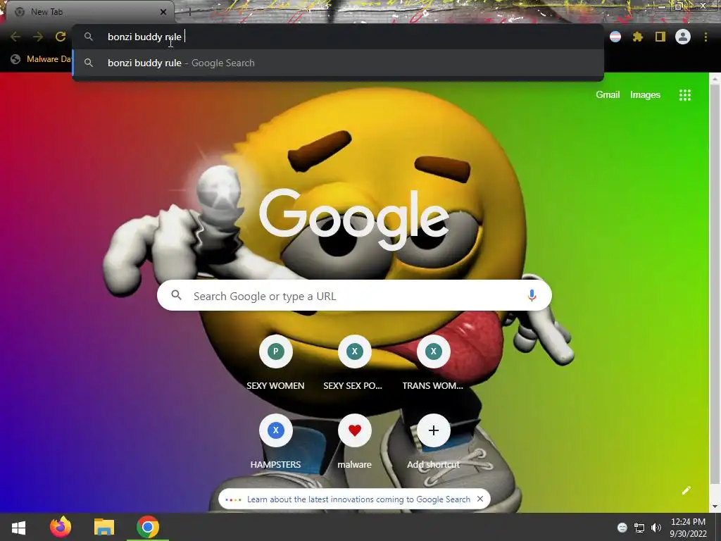Click the taskbar clock showing 12:24 PM
This screenshot has width=721, height=541.
pos(688,528)
